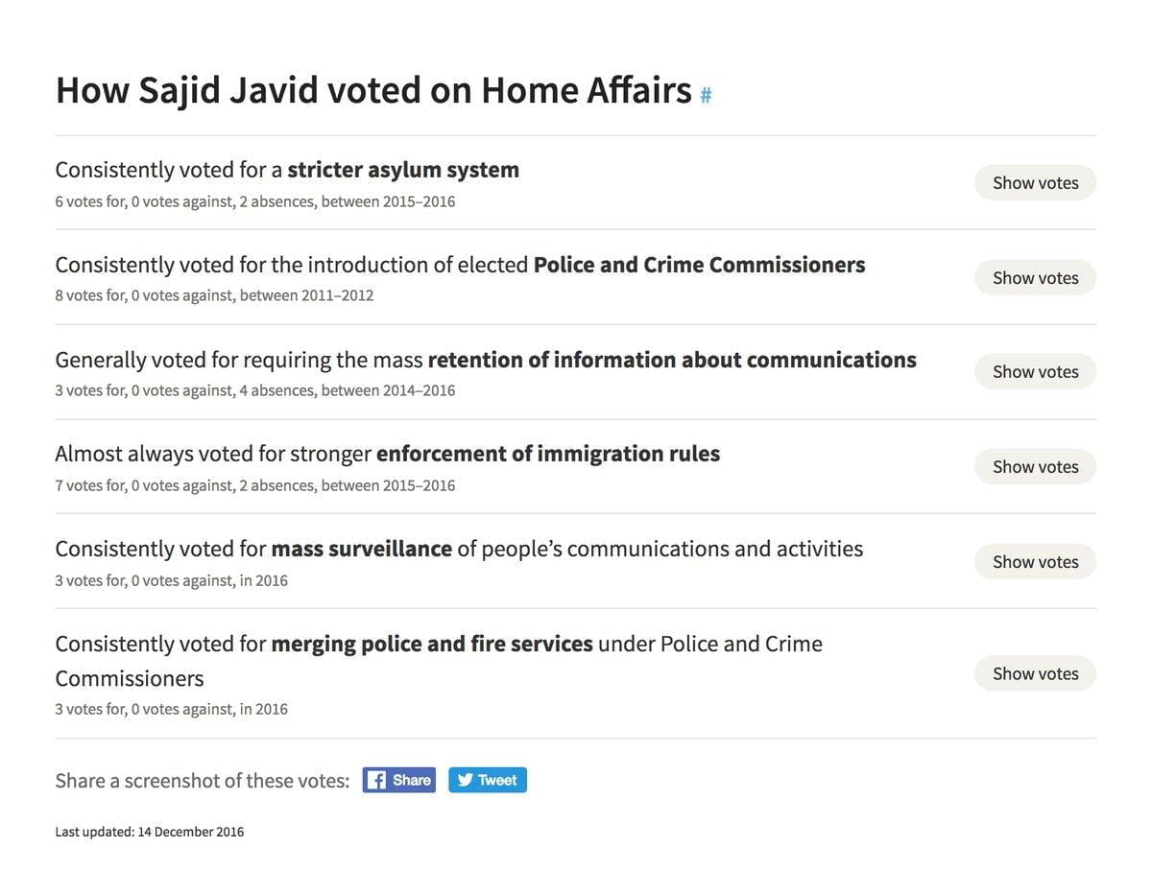Click the "6 votes for, 0 votes against" summary
Image resolution: width=1152 pixels, height=893 pixels.
[x=255, y=200]
